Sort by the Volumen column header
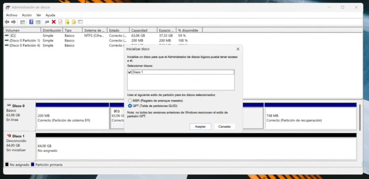 pos(22,30)
